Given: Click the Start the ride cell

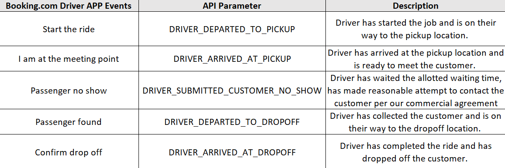Looking at the screenshot, I should tap(69, 29).
